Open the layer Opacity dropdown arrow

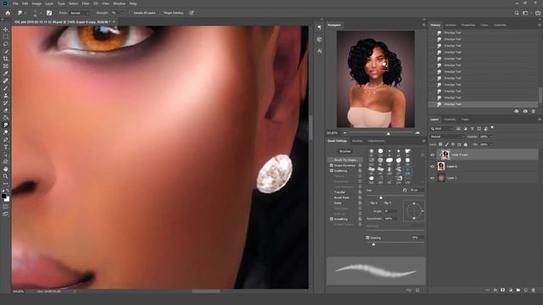(490, 137)
